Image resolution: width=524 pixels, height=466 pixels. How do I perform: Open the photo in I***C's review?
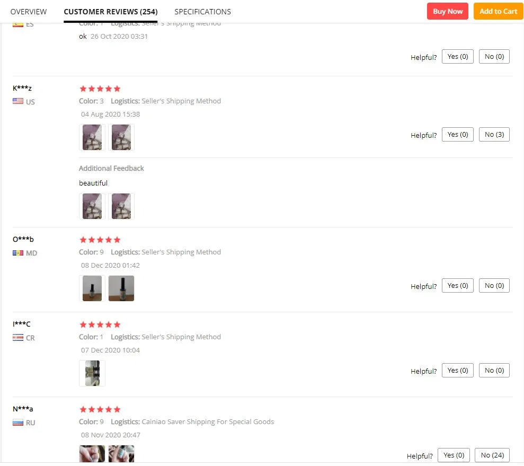[x=92, y=373]
